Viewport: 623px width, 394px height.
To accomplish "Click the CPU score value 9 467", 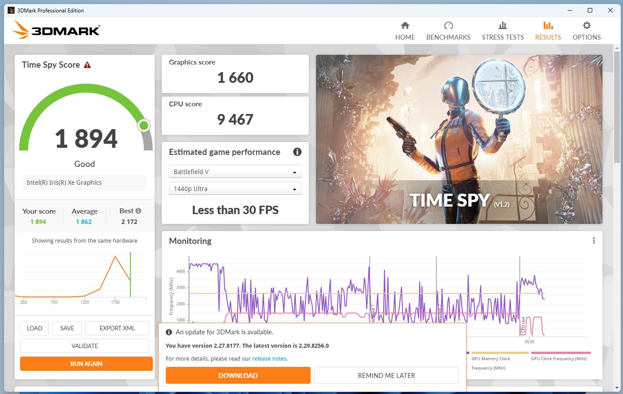I will click(235, 119).
